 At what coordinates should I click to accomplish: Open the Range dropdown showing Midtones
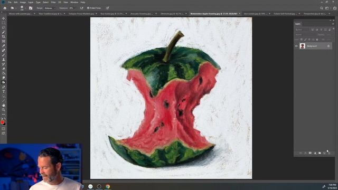pyautogui.click(x=50, y=8)
